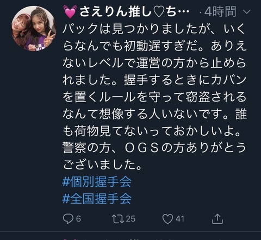The width and height of the screenshot is (261, 240).
Task: Retweet this post using the arrows icon
Action: point(118,219)
